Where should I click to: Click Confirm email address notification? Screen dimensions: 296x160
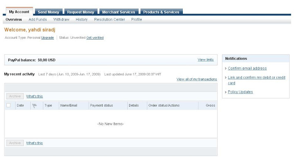247,68
